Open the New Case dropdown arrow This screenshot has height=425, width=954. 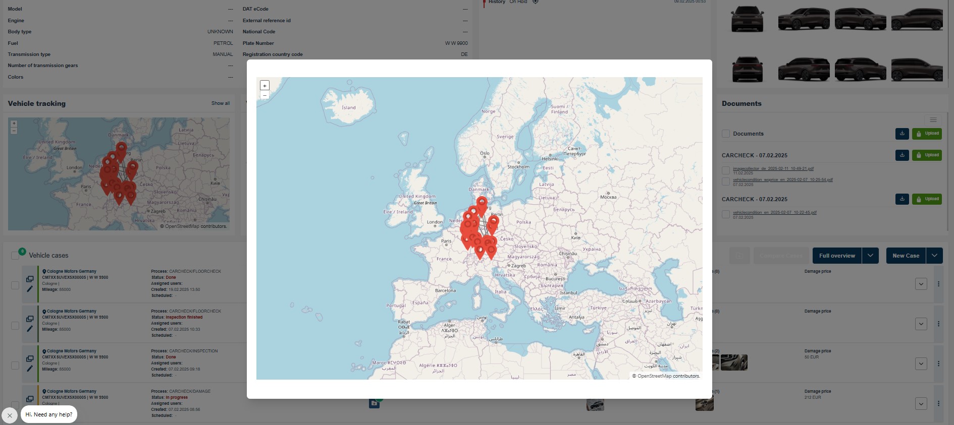coord(934,256)
